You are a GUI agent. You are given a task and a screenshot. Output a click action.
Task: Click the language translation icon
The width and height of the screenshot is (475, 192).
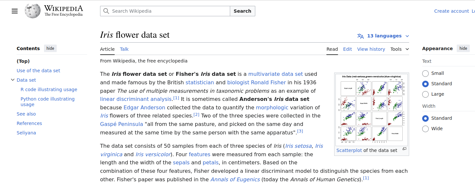click(360, 36)
